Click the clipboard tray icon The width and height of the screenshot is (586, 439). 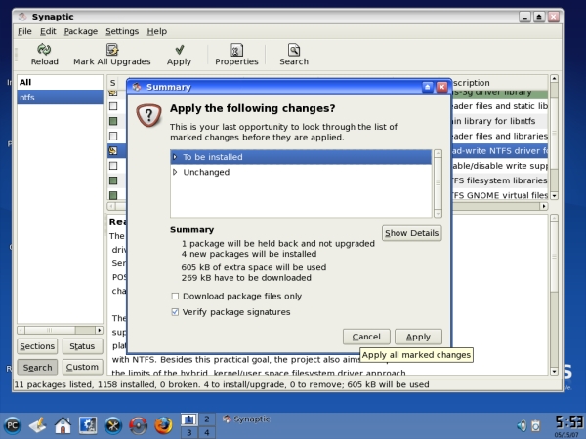coord(536,425)
